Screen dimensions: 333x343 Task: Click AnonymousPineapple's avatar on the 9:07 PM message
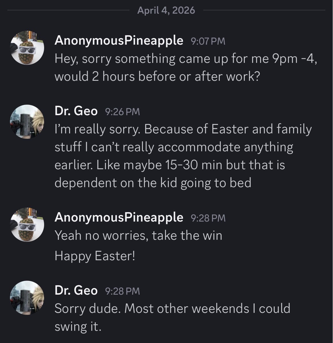pyautogui.click(x=27, y=48)
